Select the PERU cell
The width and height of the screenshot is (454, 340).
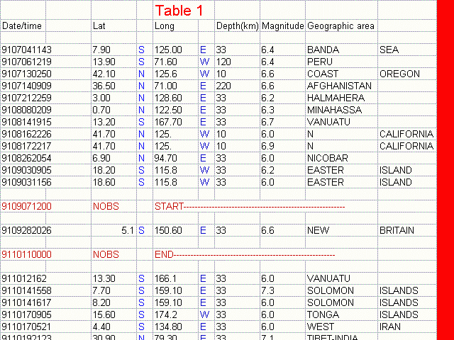click(x=319, y=62)
